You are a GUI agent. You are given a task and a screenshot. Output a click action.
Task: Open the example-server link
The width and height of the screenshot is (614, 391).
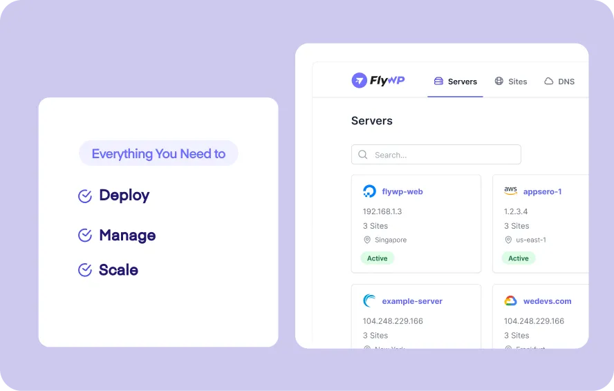click(x=412, y=301)
